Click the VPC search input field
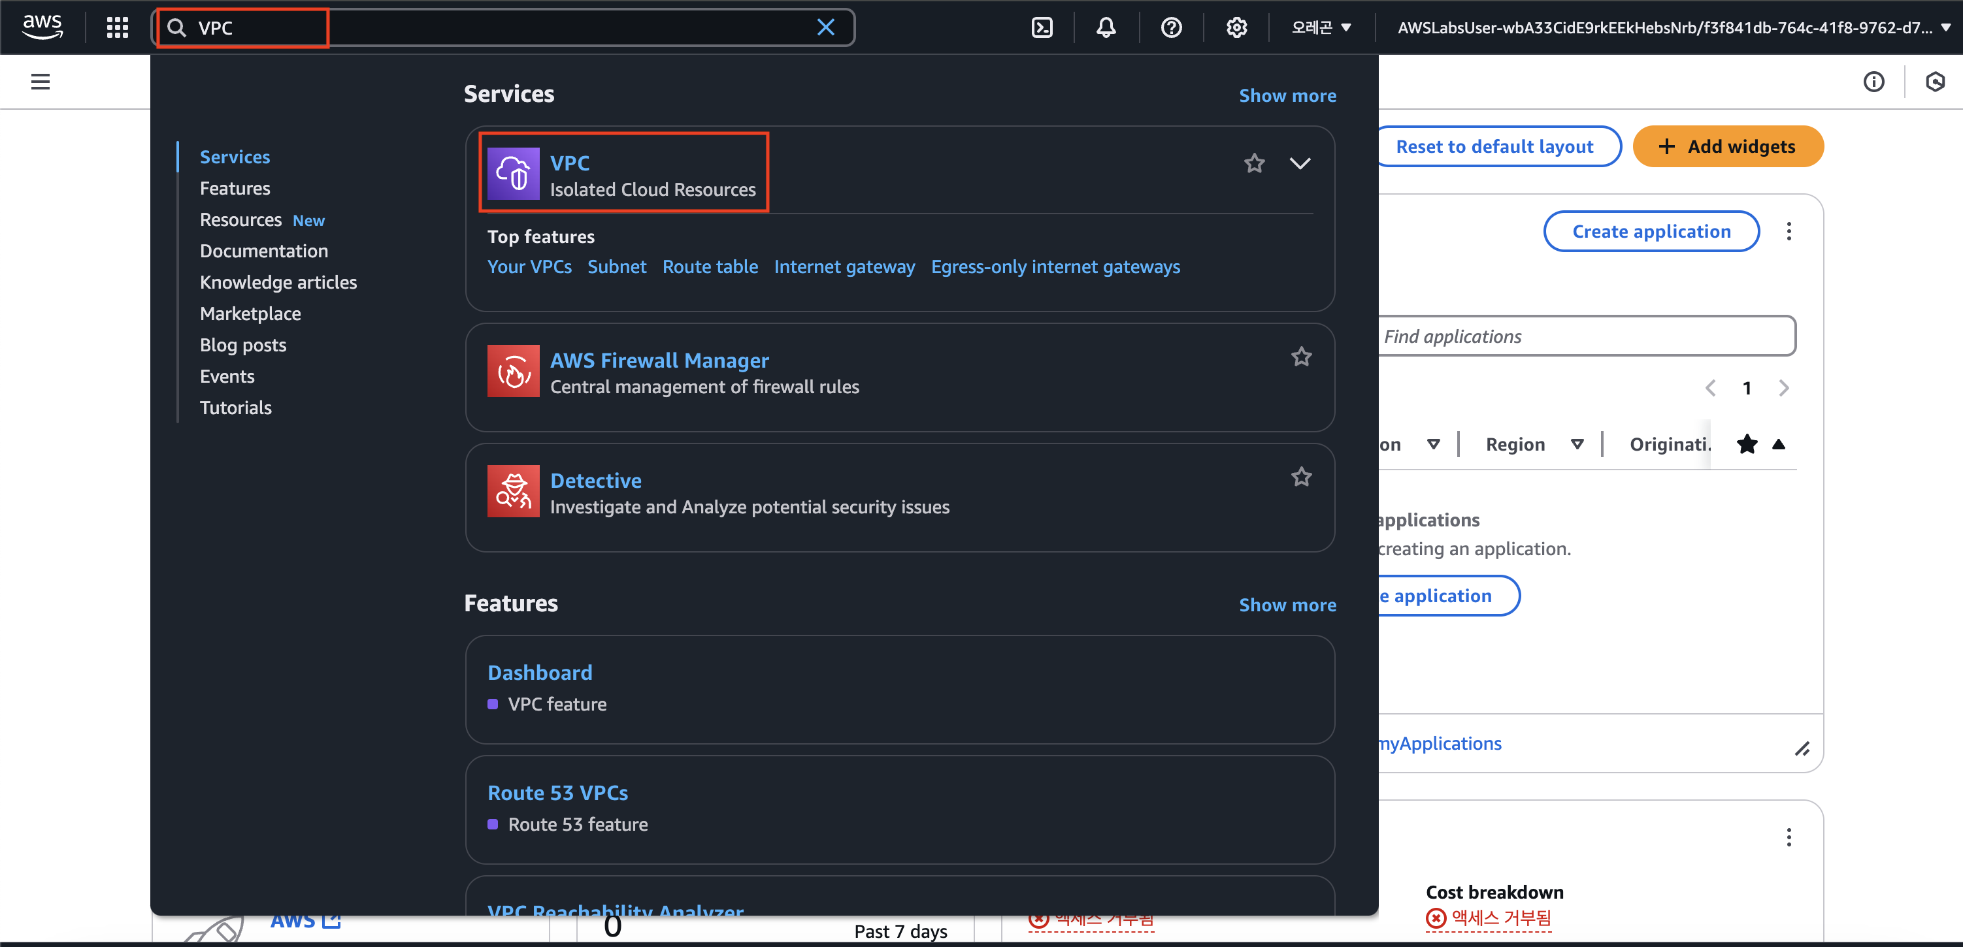Image resolution: width=1963 pixels, height=947 pixels. pyautogui.click(x=503, y=28)
